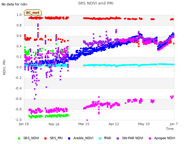Click the cyan fPAR legend marker
Screen dimensions: 192x144
point(100,138)
